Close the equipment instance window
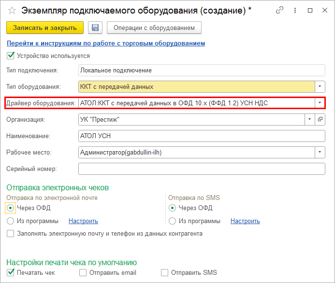335x283 pixels. (323, 10)
